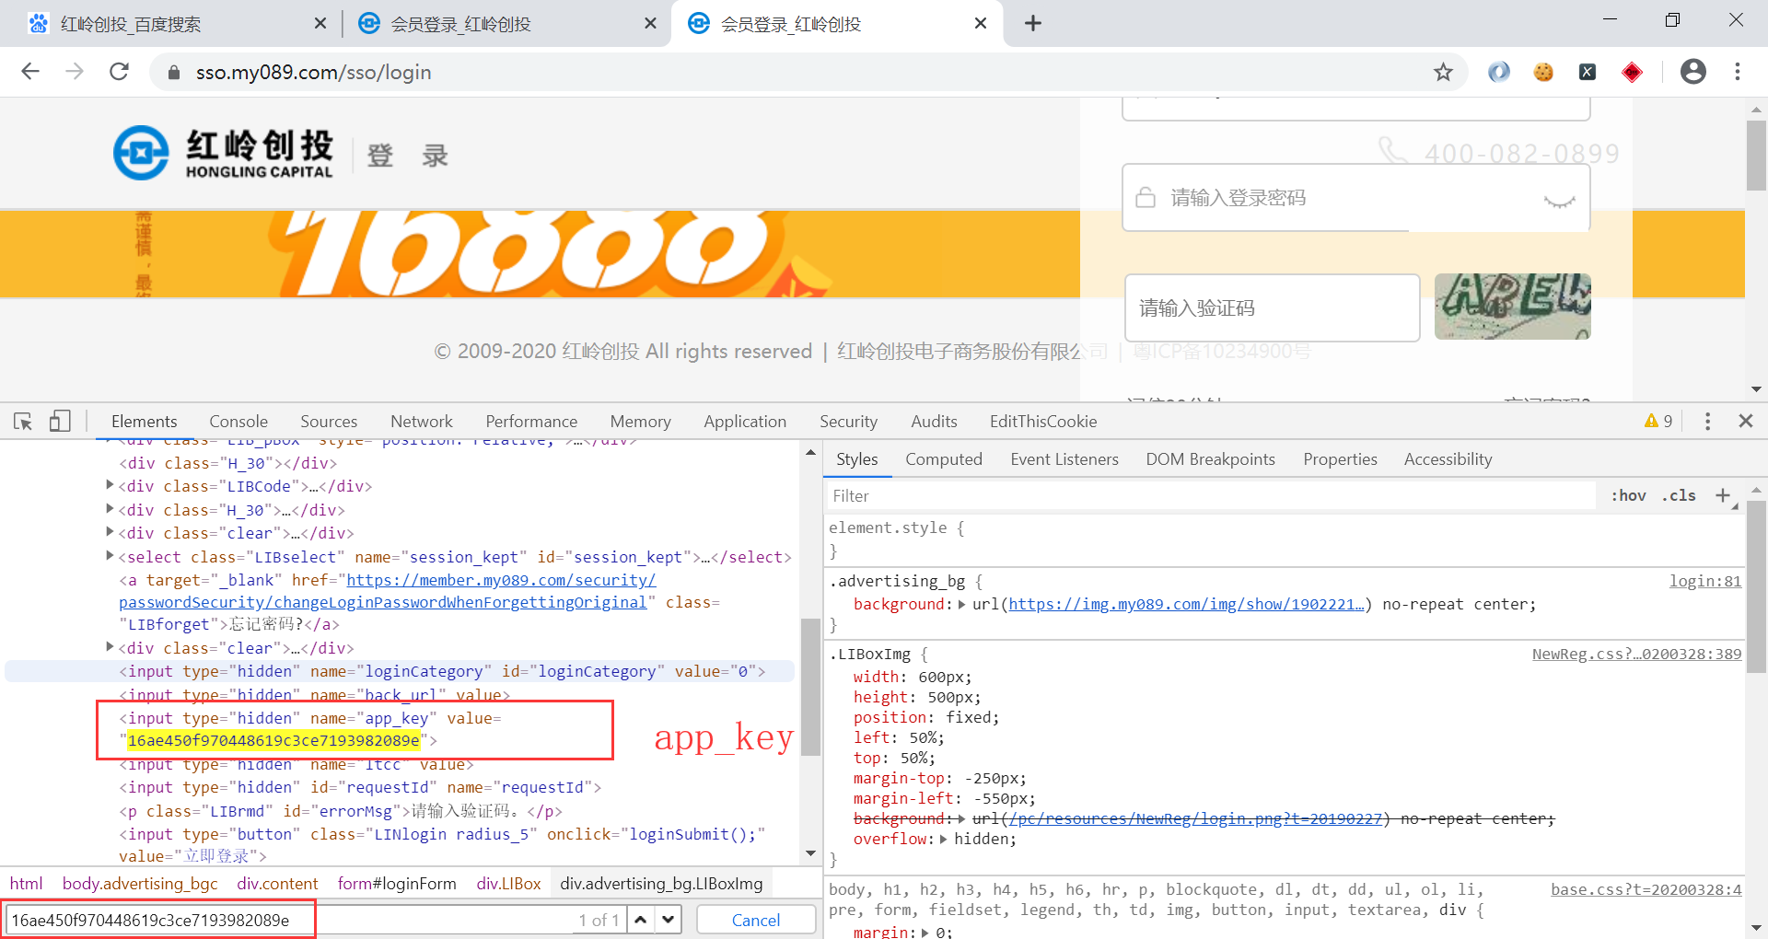Select body.advertising_bgc in the breadcrumb
The width and height of the screenshot is (1768, 939).
click(140, 884)
